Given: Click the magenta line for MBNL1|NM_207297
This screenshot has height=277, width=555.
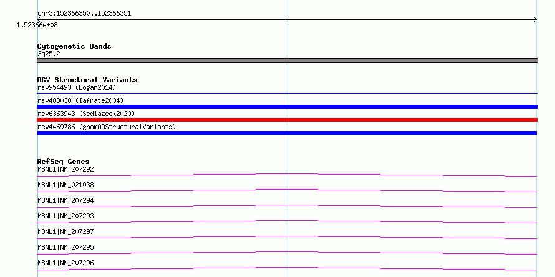Looking at the screenshot, I should pos(287,237).
